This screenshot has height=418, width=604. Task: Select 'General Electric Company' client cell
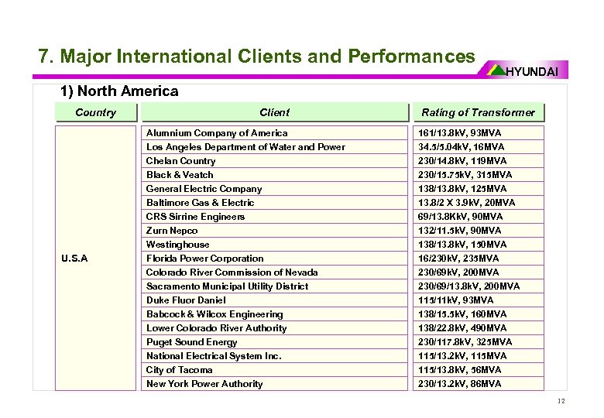(274, 188)
